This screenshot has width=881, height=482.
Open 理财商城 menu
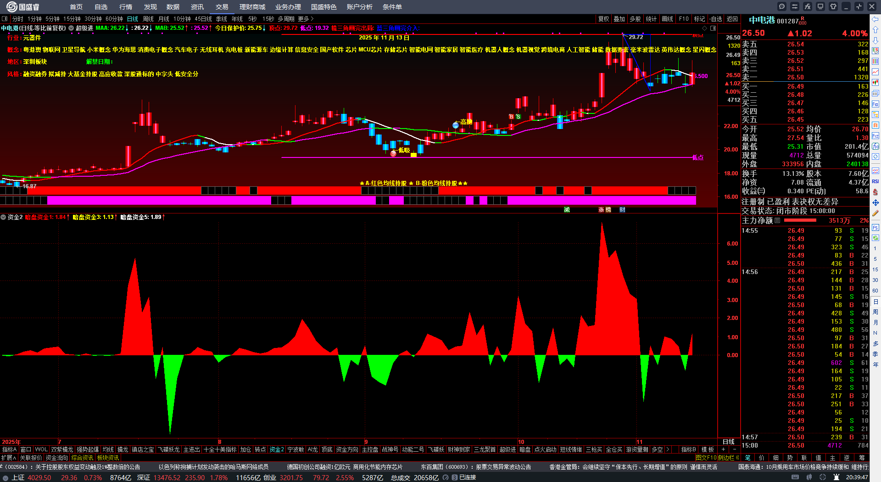point(252,7)
